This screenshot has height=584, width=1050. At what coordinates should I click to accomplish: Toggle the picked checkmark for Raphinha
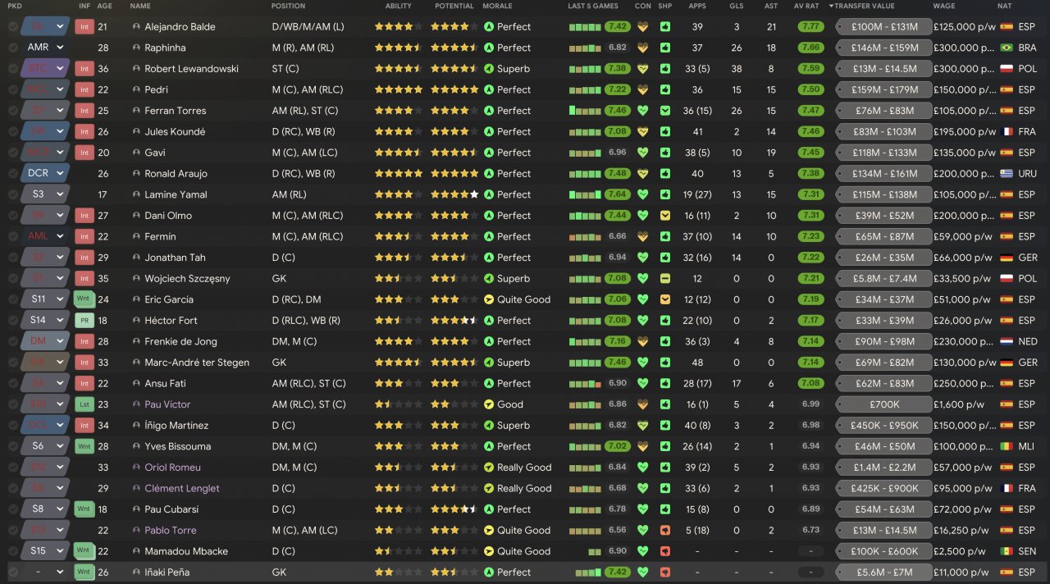[x=12, y=48]
